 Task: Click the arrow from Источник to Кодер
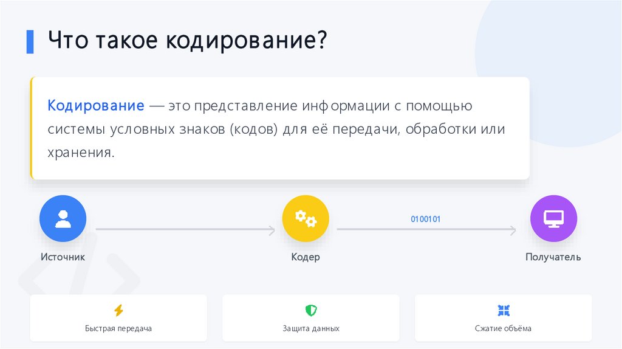point(185,230)
